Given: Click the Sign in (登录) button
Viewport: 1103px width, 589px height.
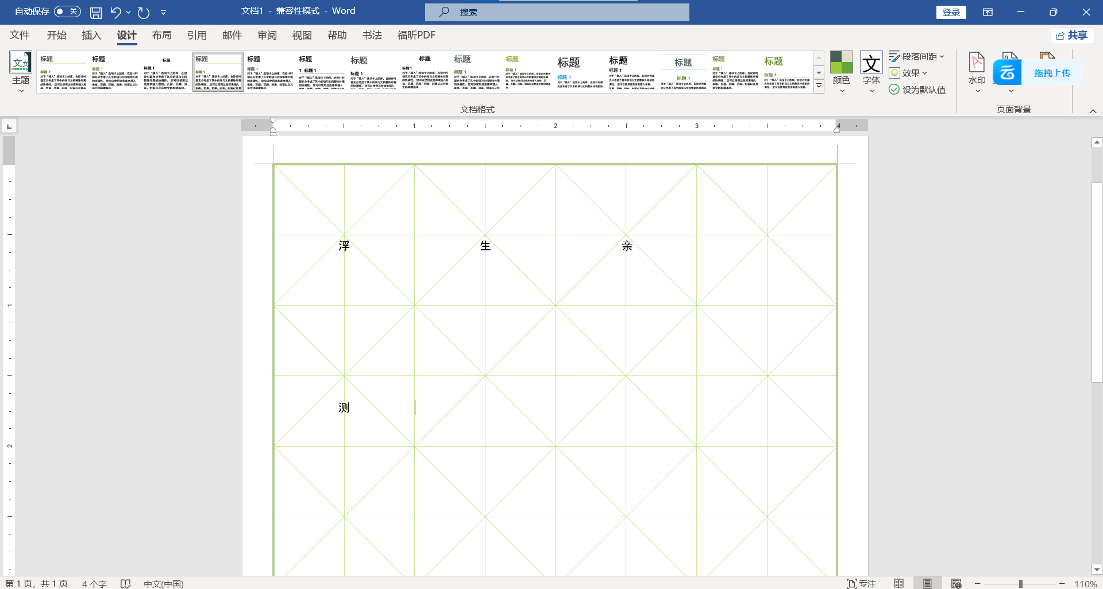Looking at the screenshot, I should point(951,12).
